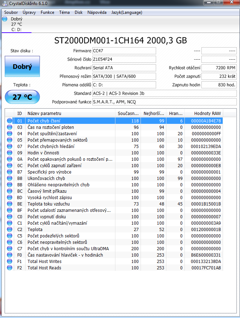Click the Rychlost otáčení field 7200 RPM

[219, 68]
